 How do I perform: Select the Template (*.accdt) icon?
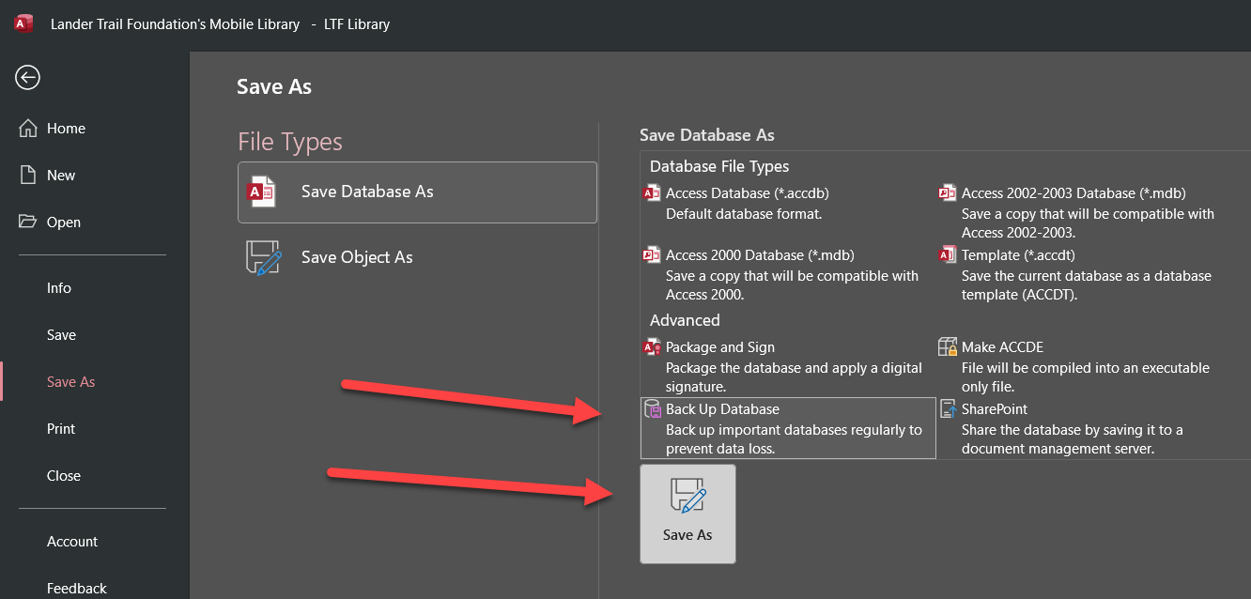tap(948, 255)
